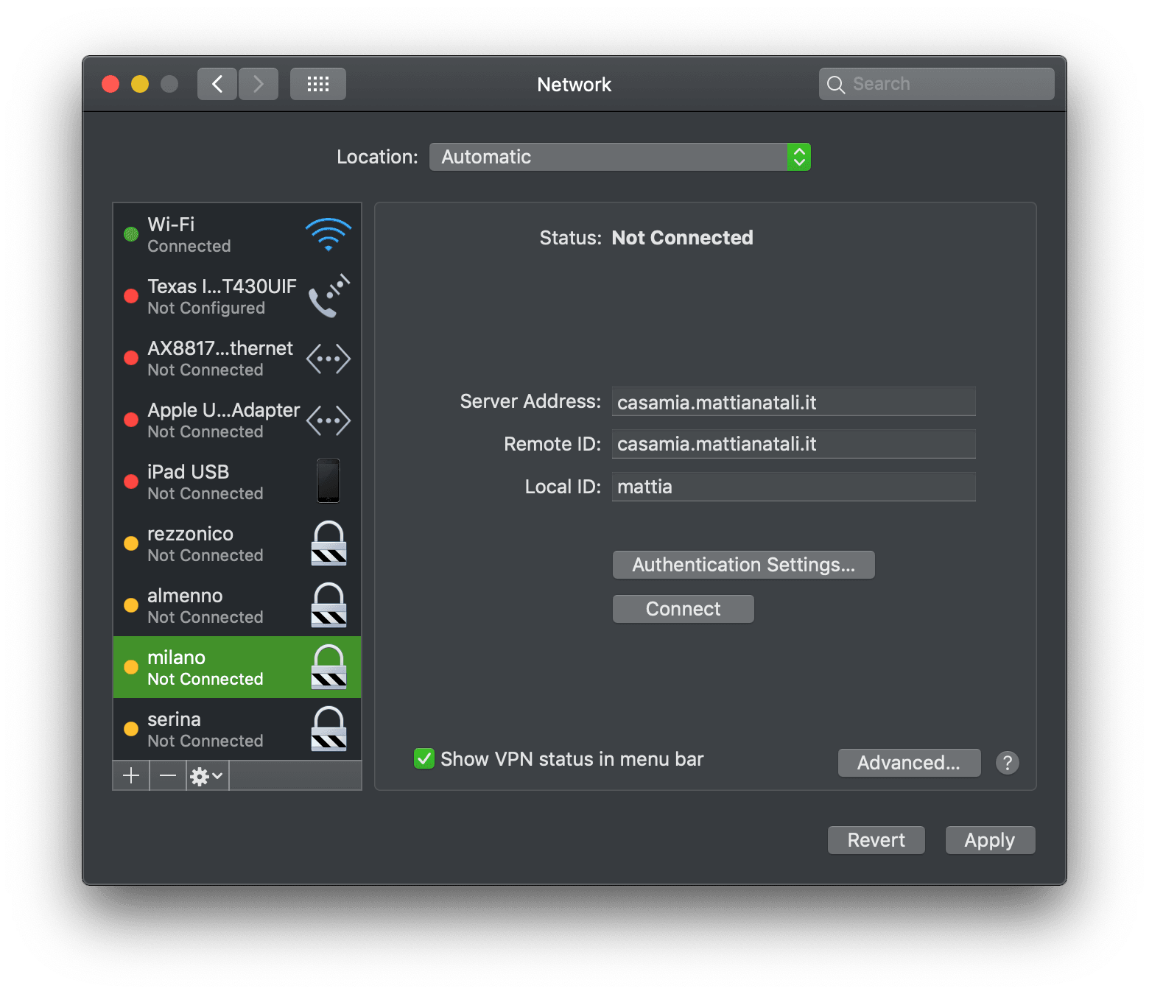The image size is (1149, 994).
Task: Go back with the left arrow button
Action: click(x=217, y=84)
